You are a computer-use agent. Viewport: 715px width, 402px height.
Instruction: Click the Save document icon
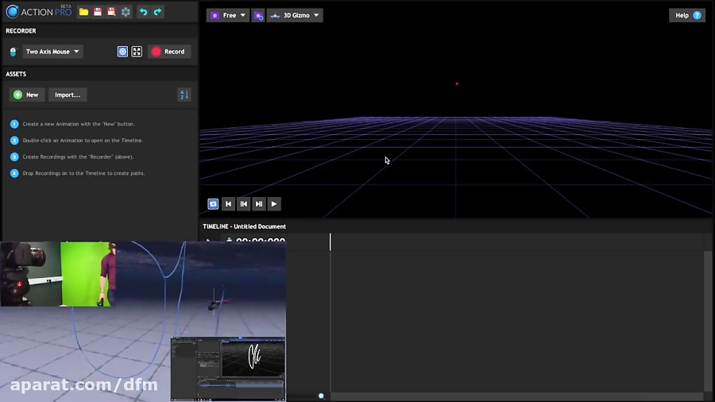98,12
